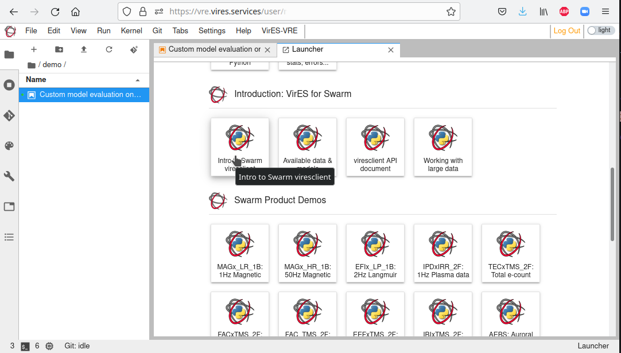Launch Available data & models card
Image resolution: width=621 pixels, height=353 pixels.
308,147
